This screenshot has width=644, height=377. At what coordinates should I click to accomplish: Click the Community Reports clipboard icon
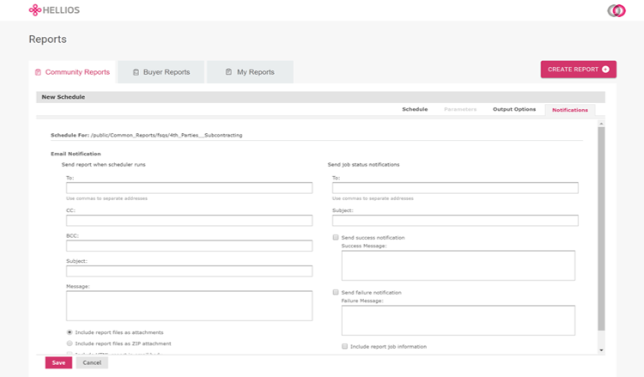coord(38,72)
